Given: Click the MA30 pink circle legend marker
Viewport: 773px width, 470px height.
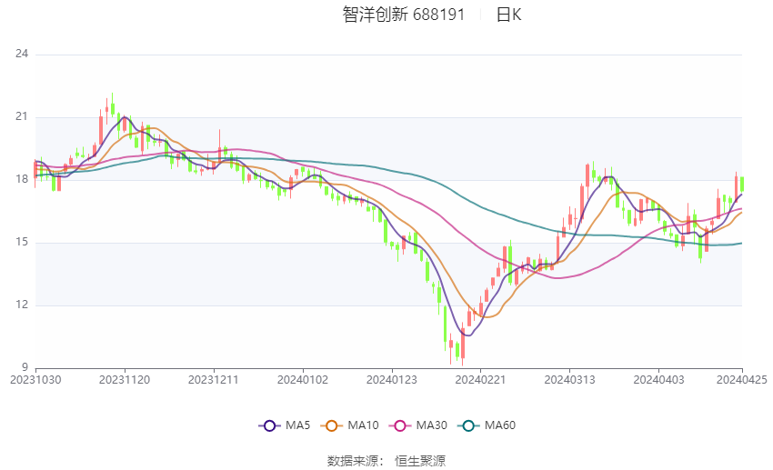Looking at the screenshot, I should coord(399,425).
